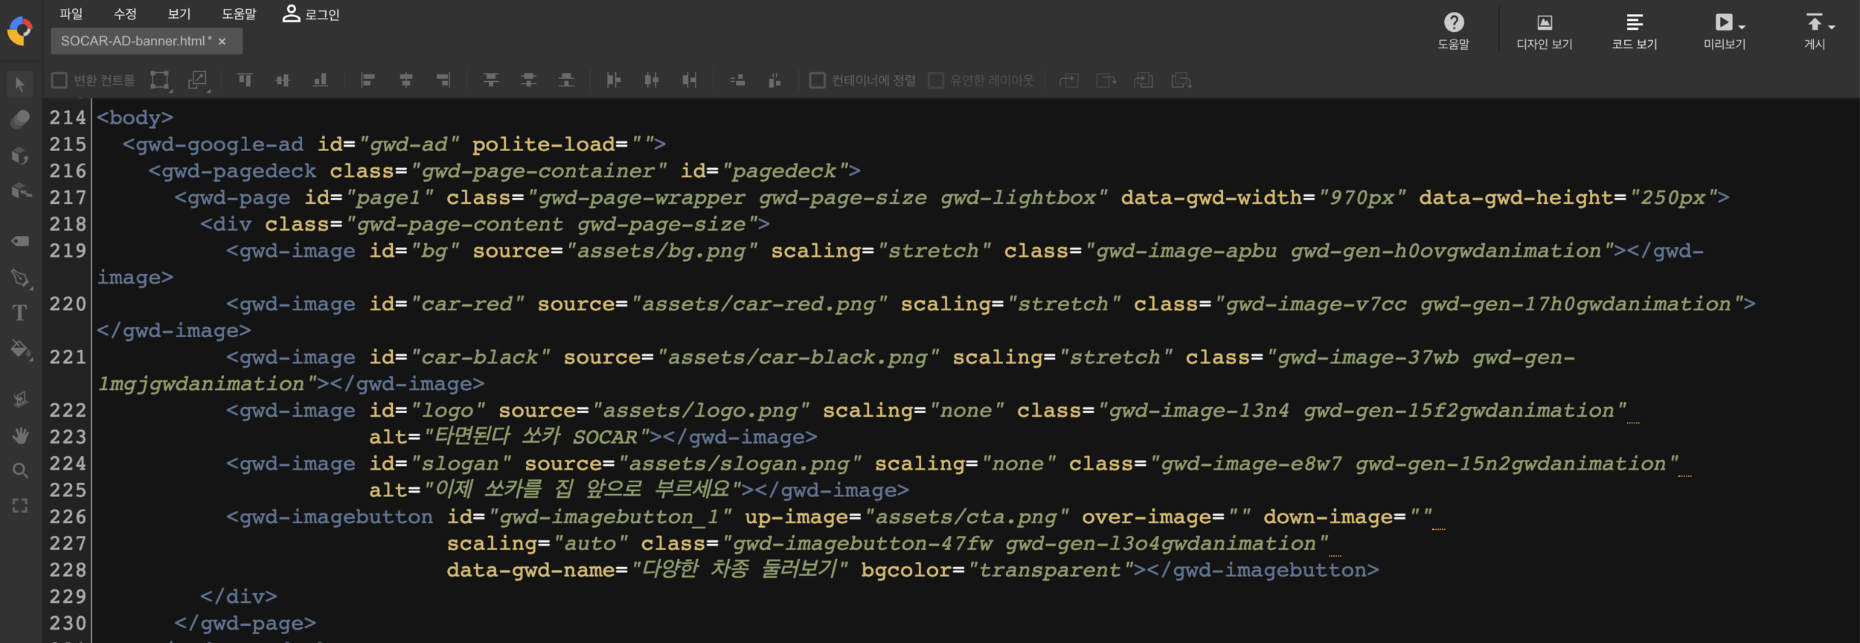Select the Text tool

coord(20,313)
